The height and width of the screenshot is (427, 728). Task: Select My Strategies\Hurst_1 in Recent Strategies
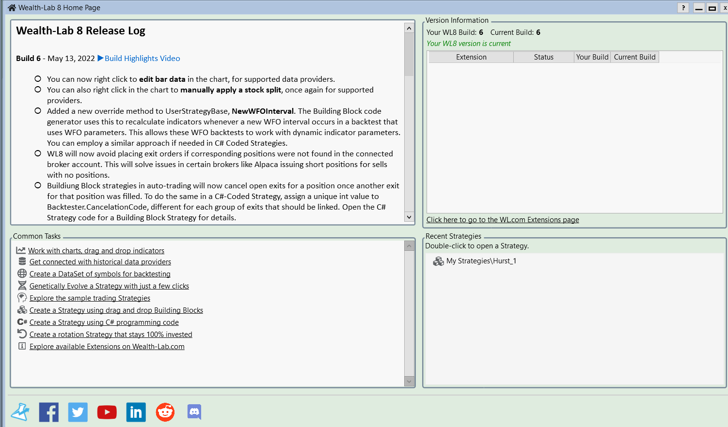coord(481,261)
